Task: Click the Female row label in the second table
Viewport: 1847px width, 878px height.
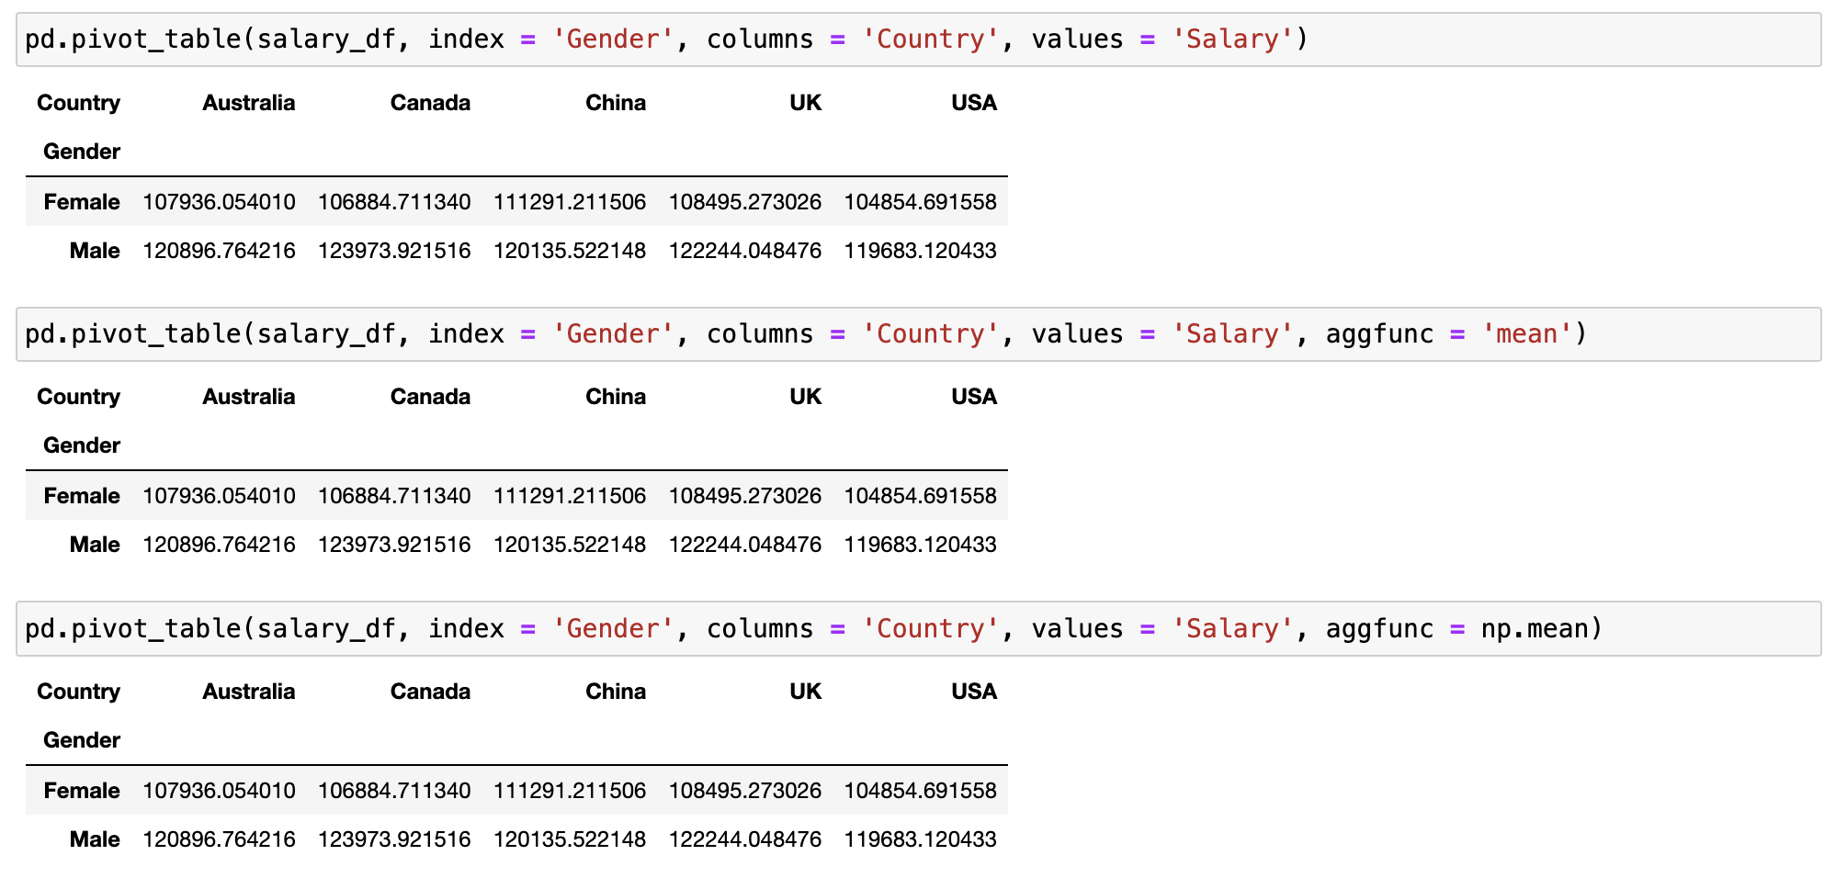Action: point(82,496)
